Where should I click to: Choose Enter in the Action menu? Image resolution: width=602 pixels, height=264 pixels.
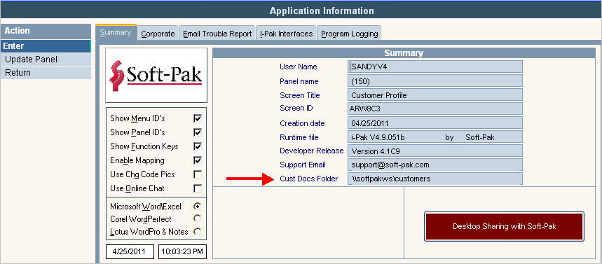point(46,46)
